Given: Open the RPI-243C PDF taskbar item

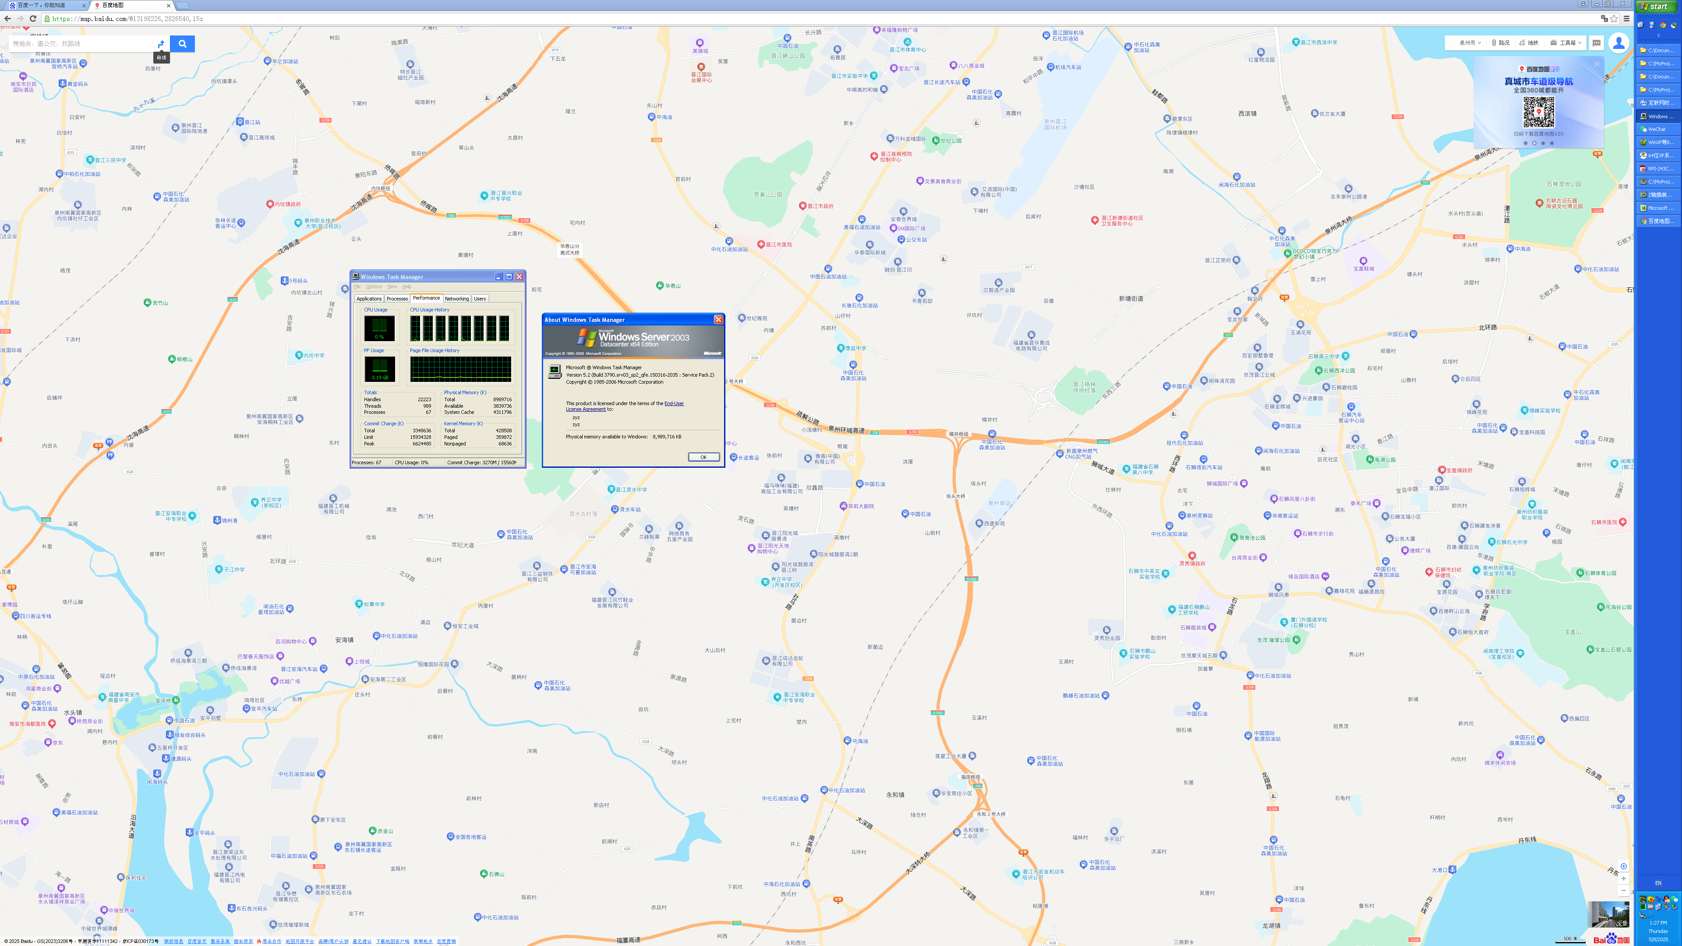Looking at the screenshot, I should coord(1658,169).
